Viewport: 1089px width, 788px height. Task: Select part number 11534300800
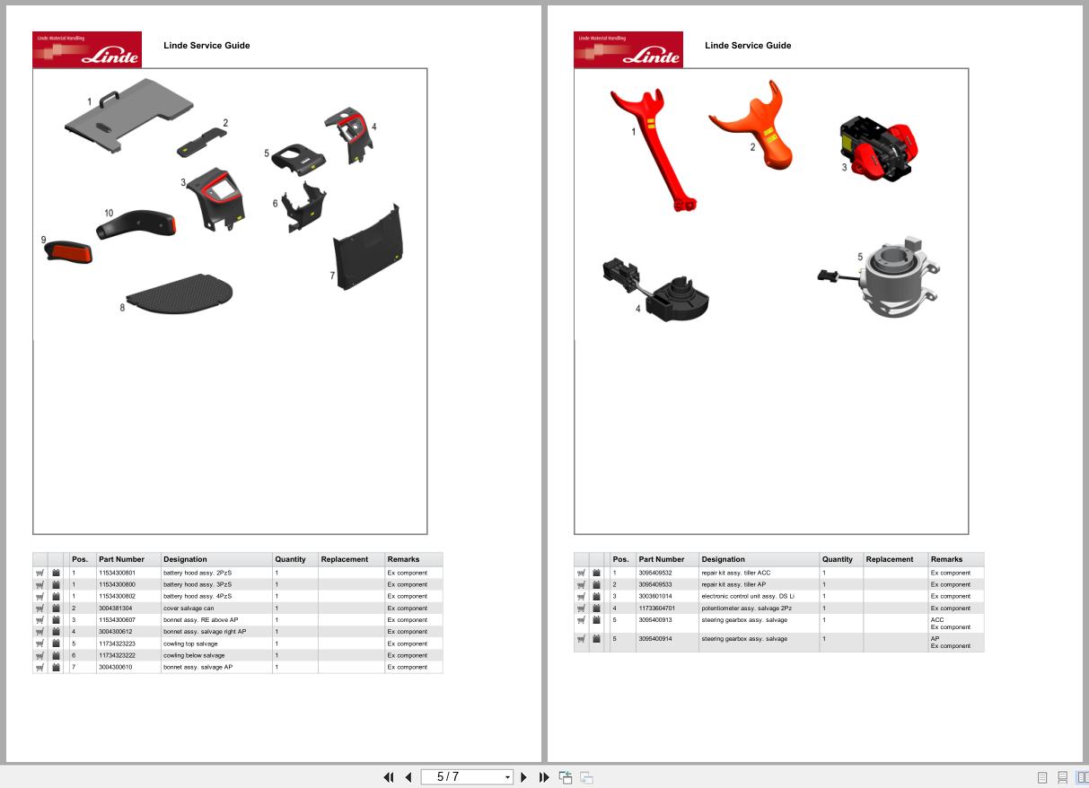pyautogui.click(x=117, y=584)
